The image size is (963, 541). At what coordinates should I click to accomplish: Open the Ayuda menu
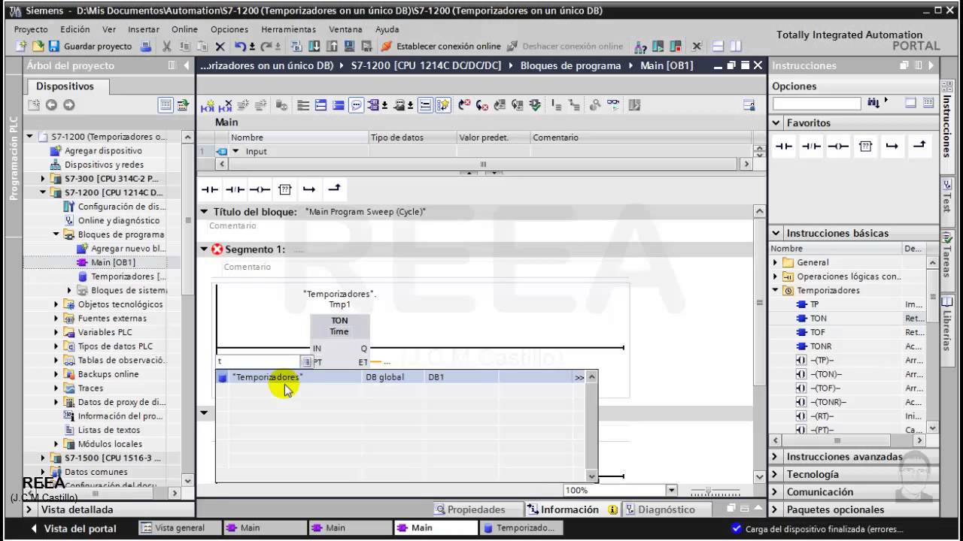coord(387,29)
